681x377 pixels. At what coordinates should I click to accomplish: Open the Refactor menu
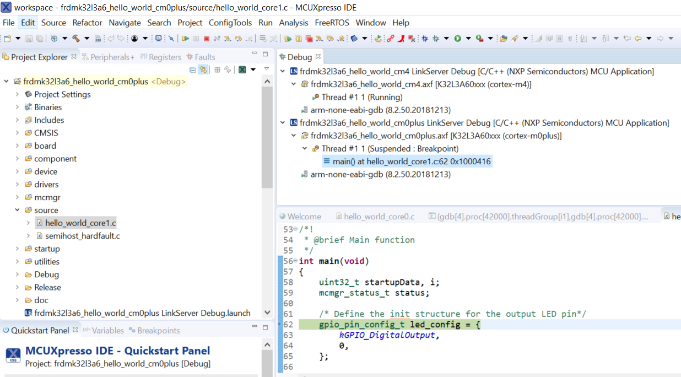click(88, 23)
